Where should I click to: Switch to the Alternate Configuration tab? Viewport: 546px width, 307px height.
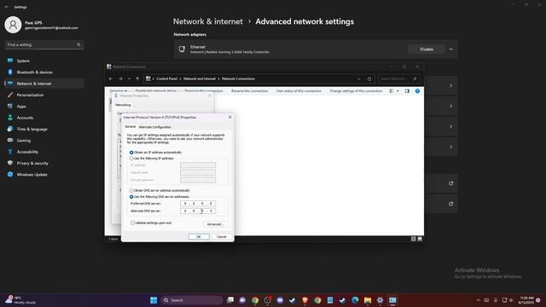tap(154, 127)
